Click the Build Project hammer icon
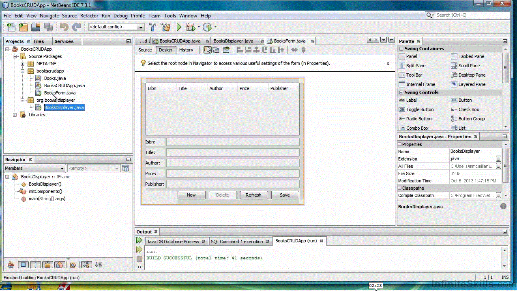The height and width of the screenshot is (291, 517). pos(153,27)
